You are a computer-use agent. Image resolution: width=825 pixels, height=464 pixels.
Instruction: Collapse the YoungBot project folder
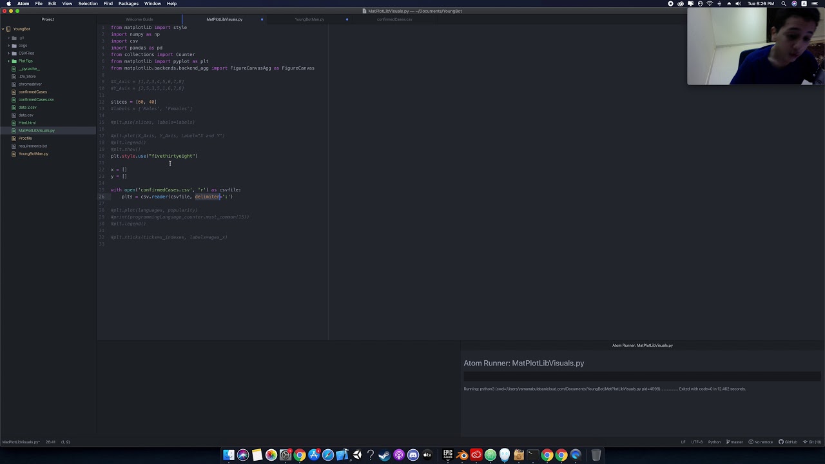(x=21, y=29)
